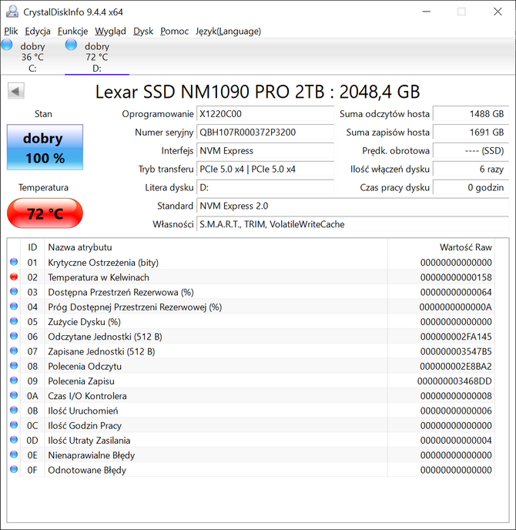Viewport: 516px width, 530px height.
Task: Click raw value 00000003468DD
Action: [x=454, y=381]
